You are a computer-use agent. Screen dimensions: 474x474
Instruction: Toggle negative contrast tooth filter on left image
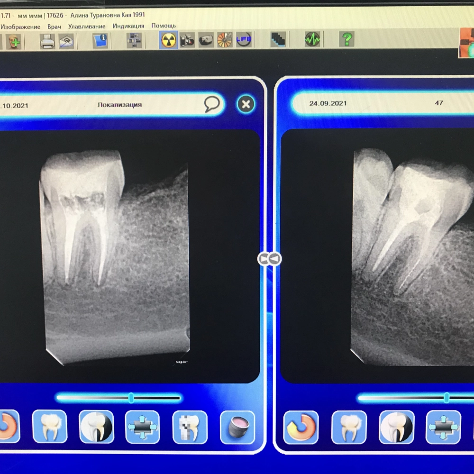(96, 427)
